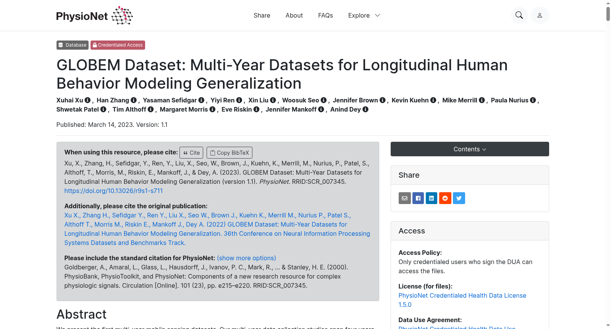Show info for author Eve Riskin

coord(257,109)
